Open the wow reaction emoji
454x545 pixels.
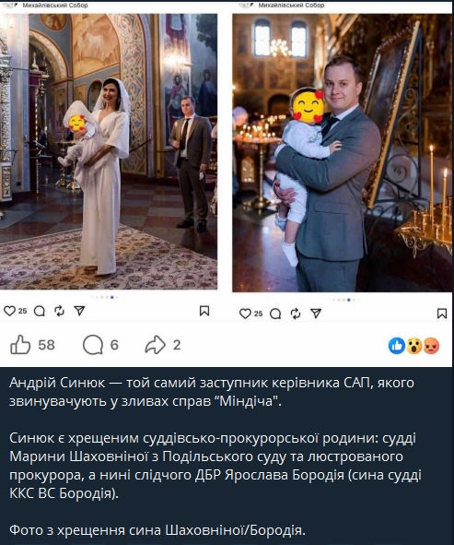(x=414, y=346)
